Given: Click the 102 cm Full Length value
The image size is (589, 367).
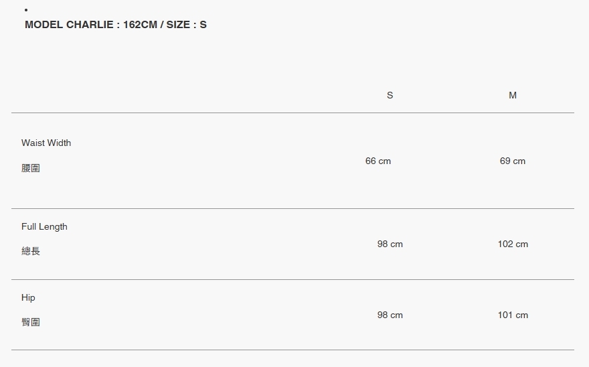Looking at the screenshot, I should point(513,244).
